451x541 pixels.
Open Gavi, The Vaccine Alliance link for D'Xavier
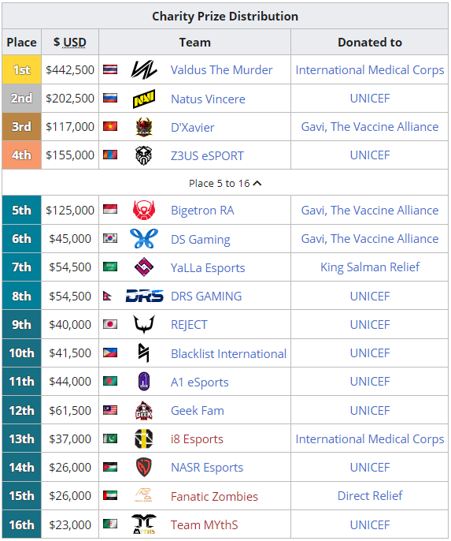pyautogui.click(x=370, y=127)
